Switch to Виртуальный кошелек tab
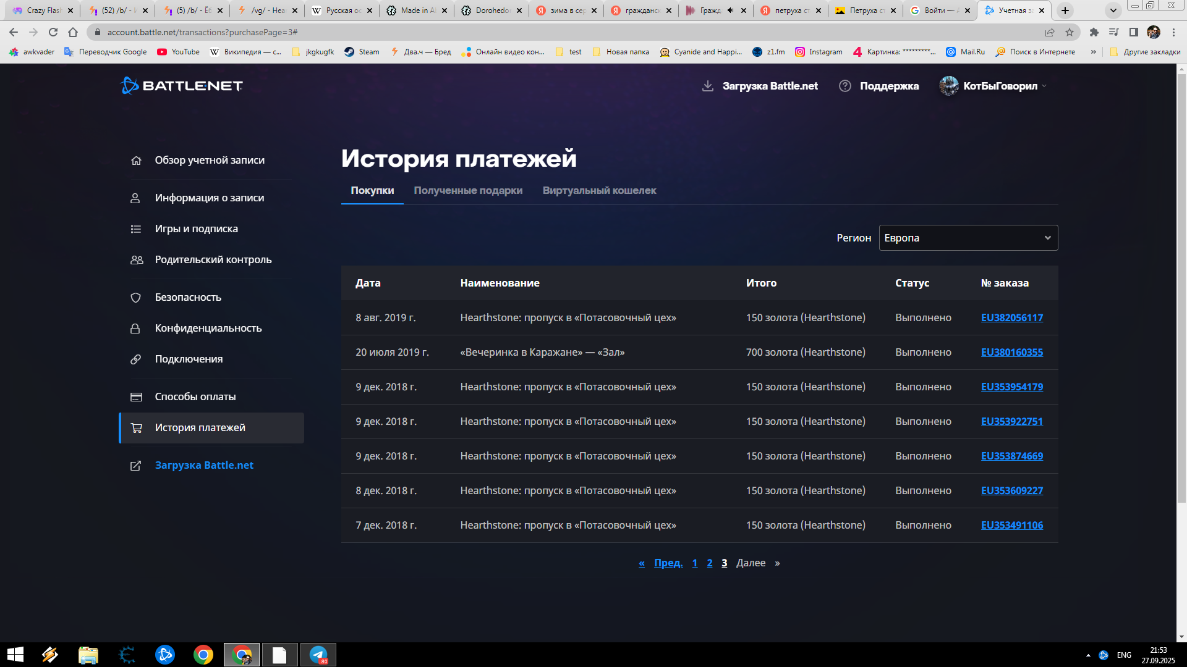1187x667 pixels. pyautogui.click(x=599, y=190)
